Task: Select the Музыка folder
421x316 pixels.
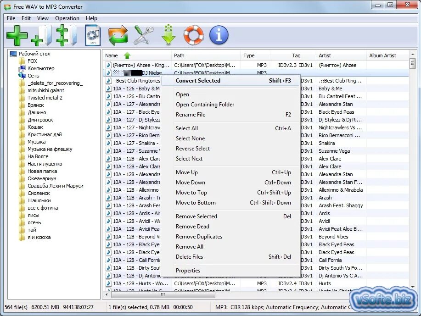Action: click(37, 142)
